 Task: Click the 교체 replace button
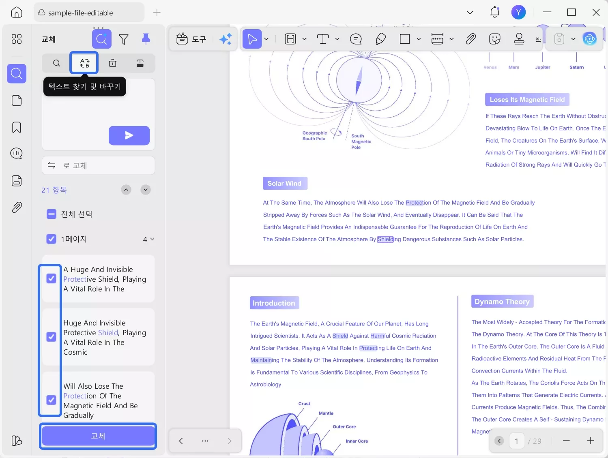click(x=98, y=436)
